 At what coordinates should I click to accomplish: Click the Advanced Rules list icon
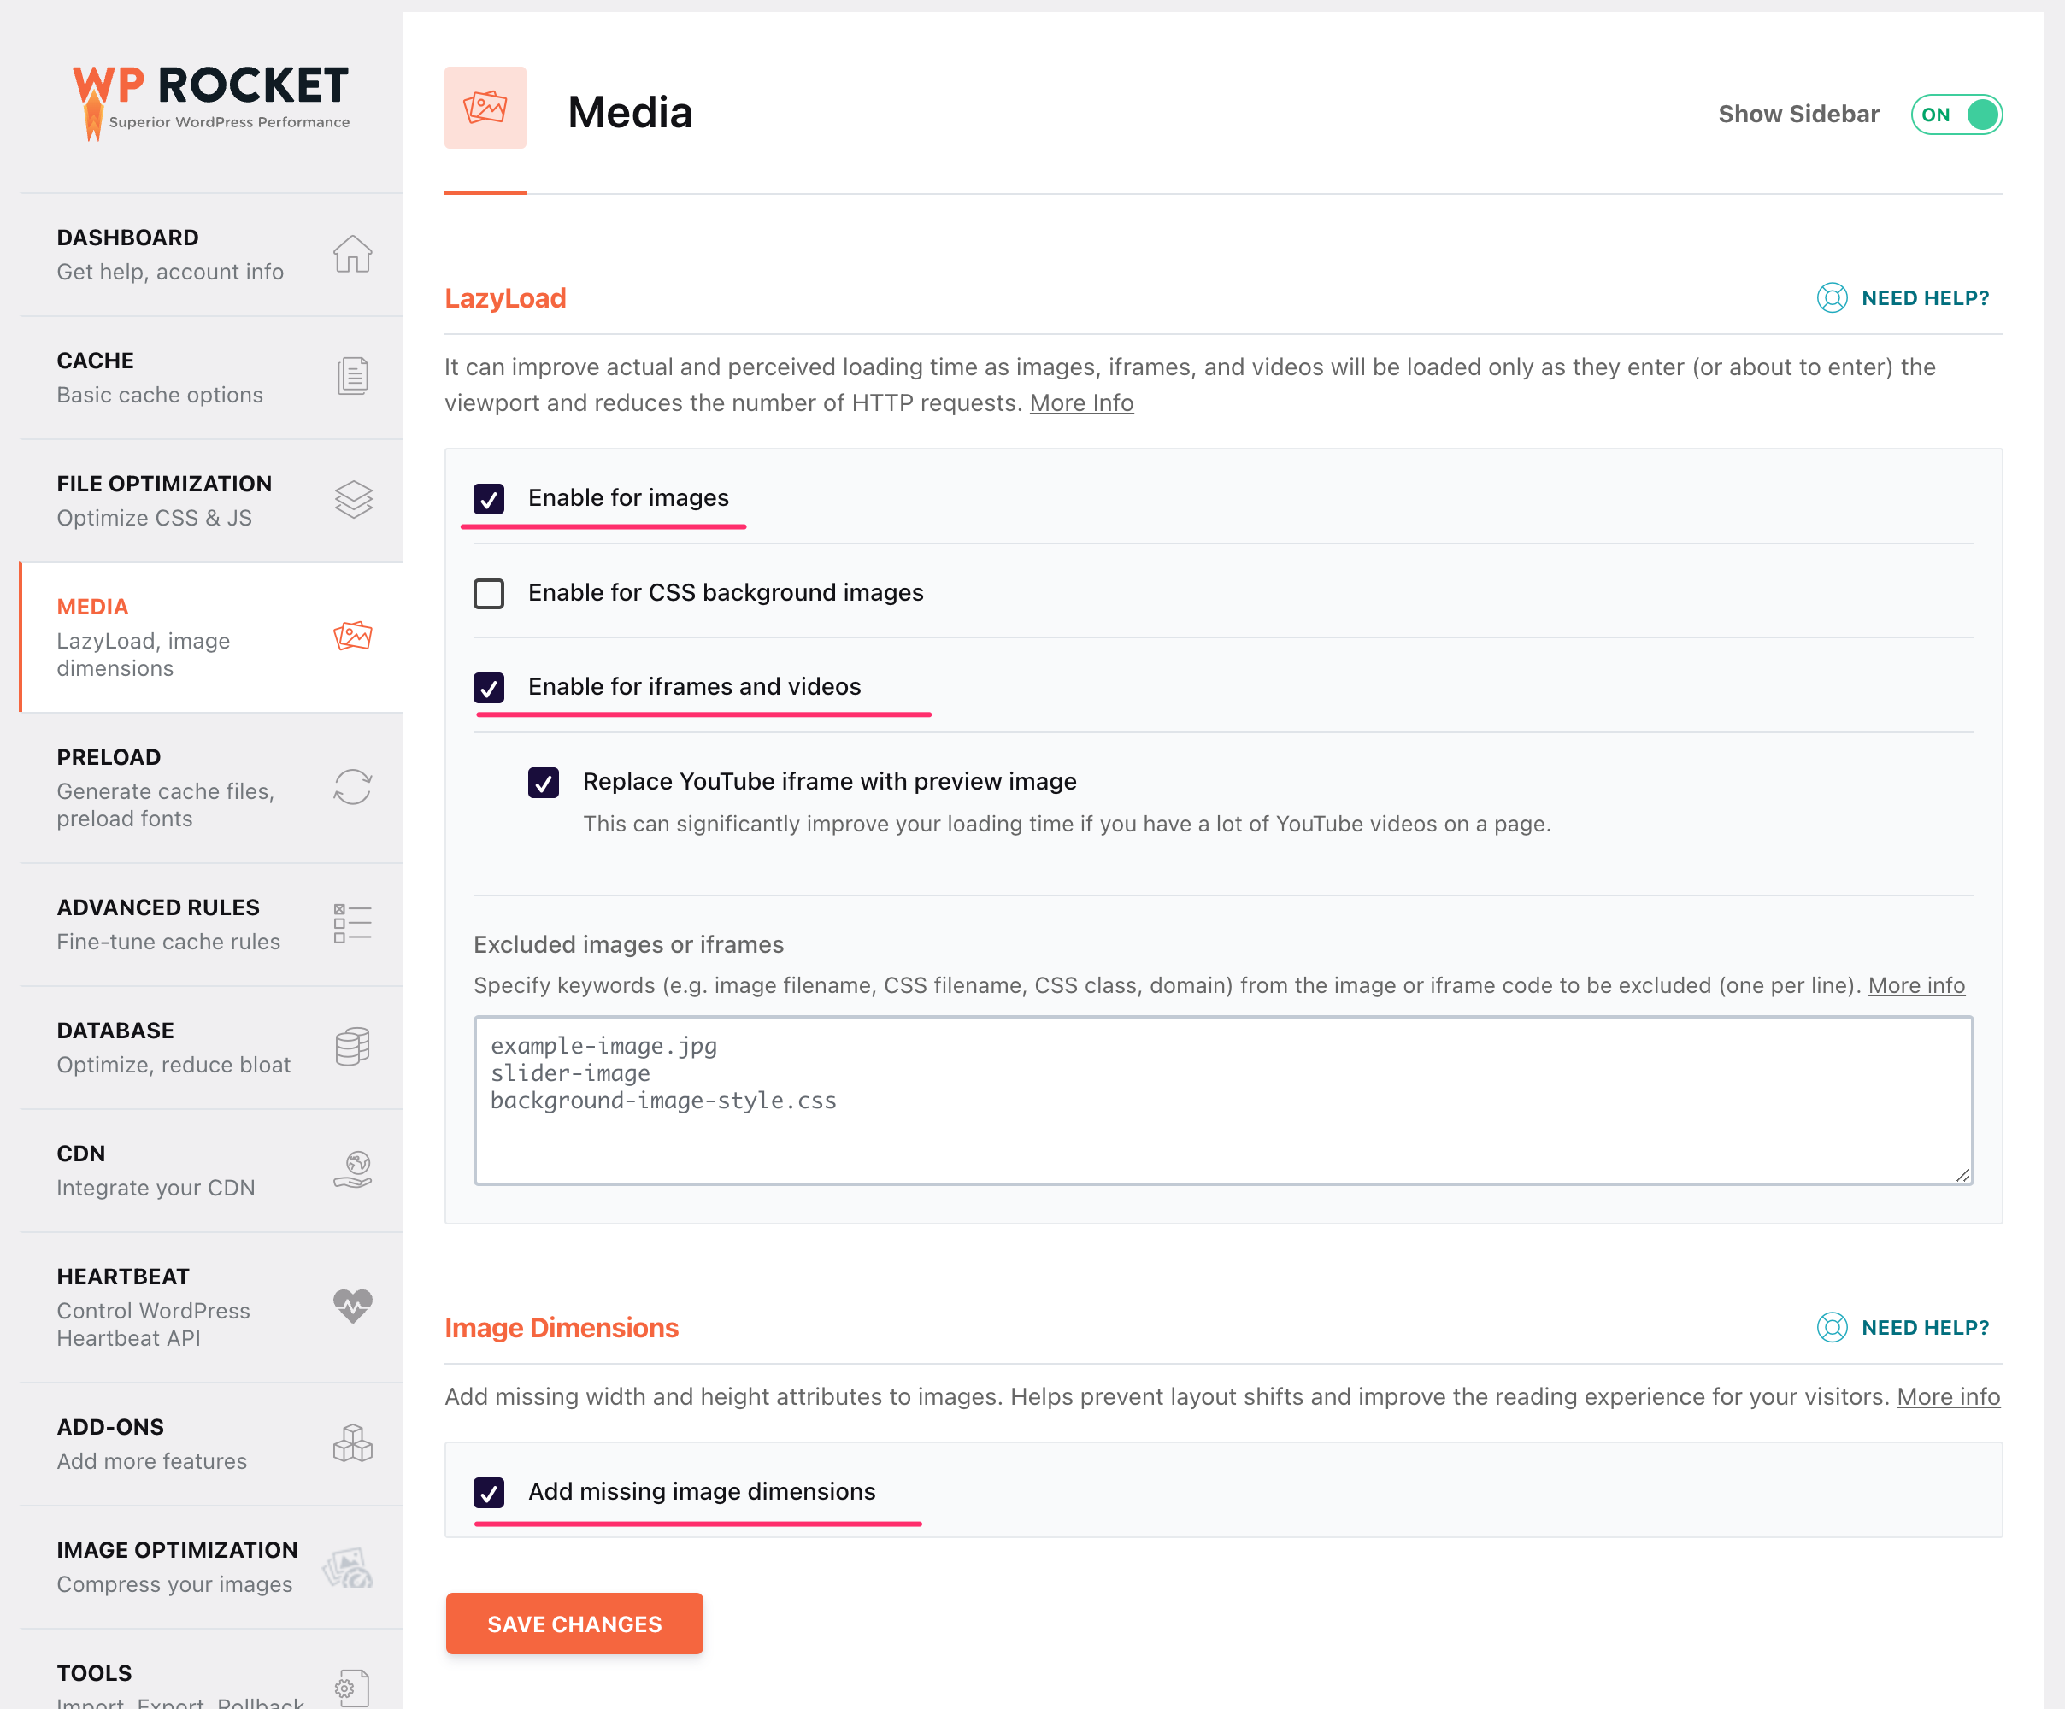point(352,924)
